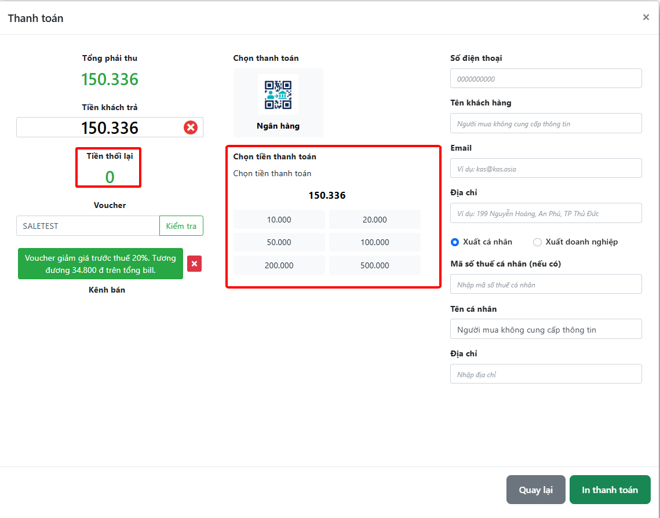The height and width of the screenshot is (518, 660).
Task: Click Kiểm tra to verify voucher
Action: 181,226
